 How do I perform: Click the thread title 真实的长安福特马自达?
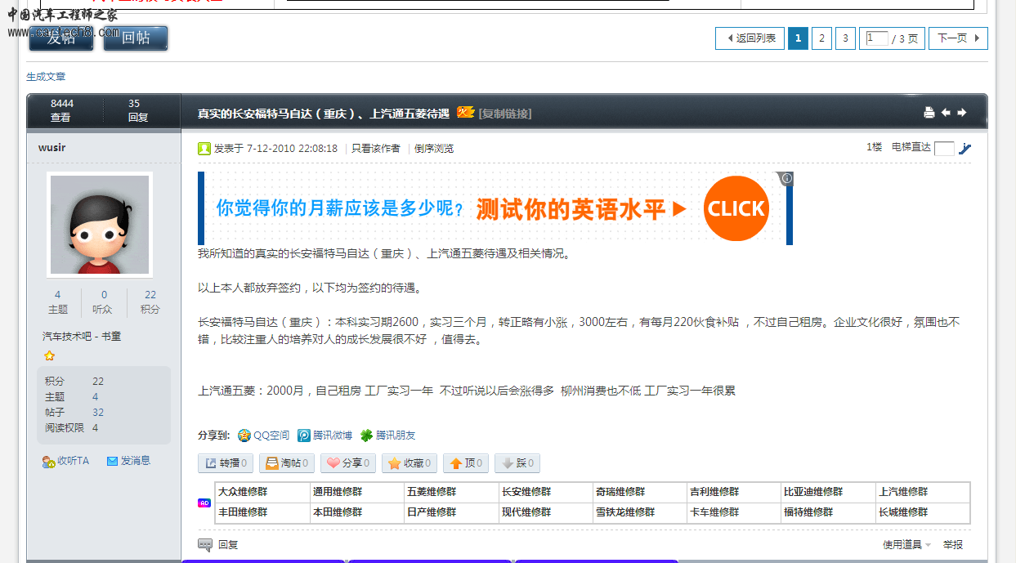click(324, 114)
